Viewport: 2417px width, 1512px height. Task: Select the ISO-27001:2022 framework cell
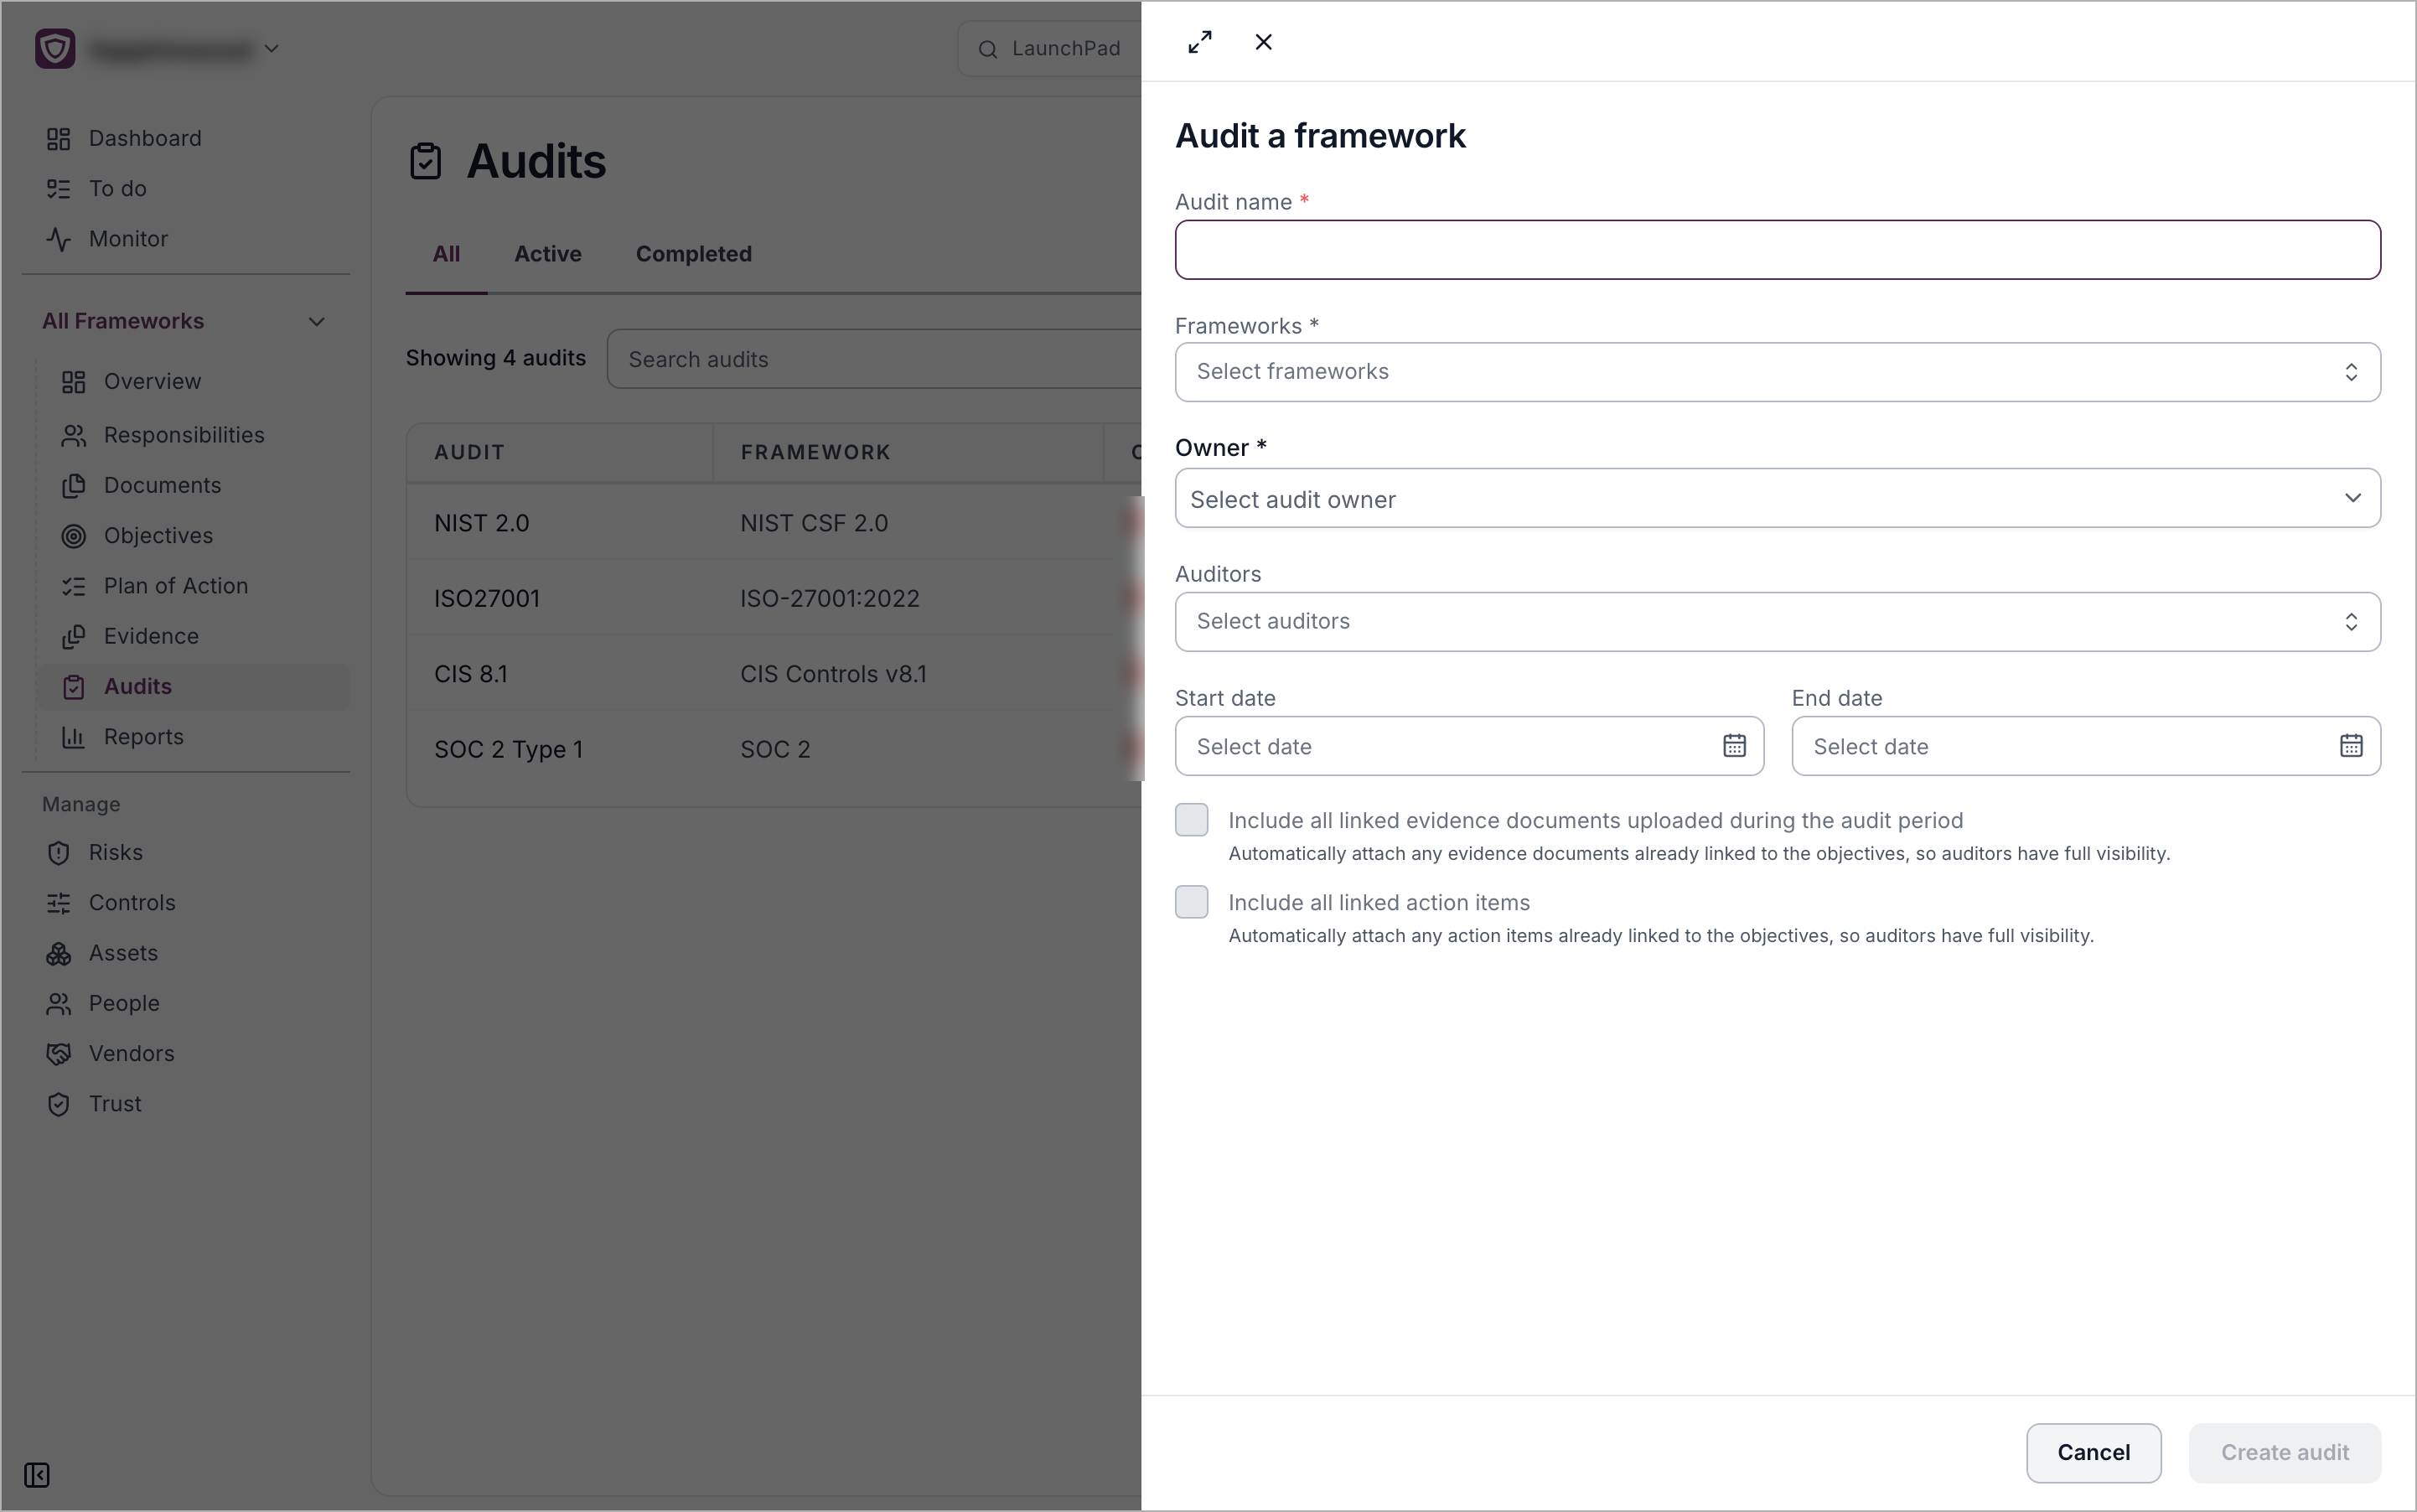click(829, 599)
